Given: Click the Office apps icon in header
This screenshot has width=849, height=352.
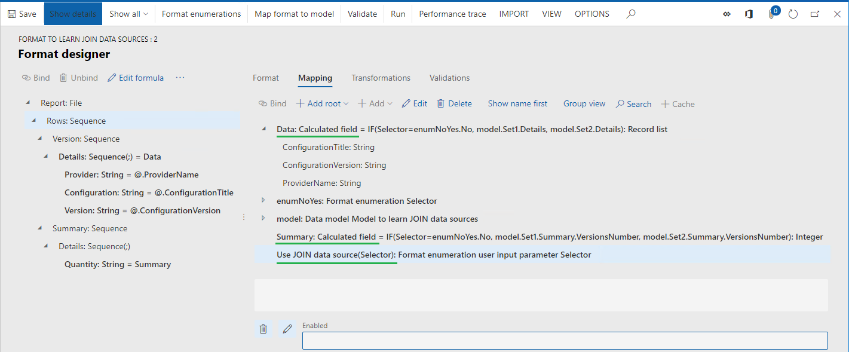Looking at the screenshot, I should coord(748,14).
